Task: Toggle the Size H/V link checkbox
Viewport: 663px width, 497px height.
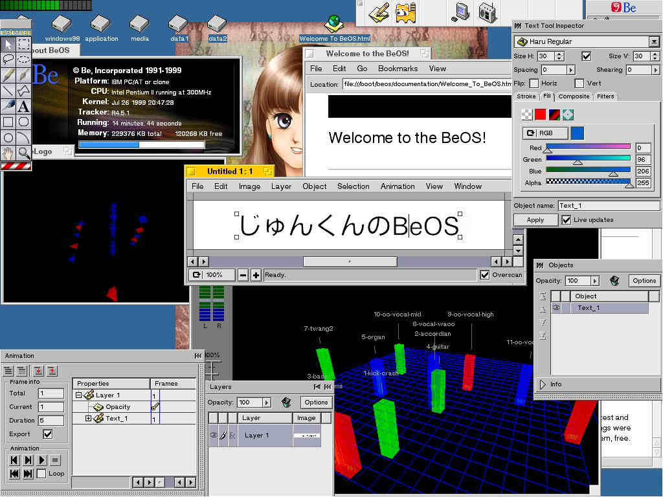Action: [586, 56]
